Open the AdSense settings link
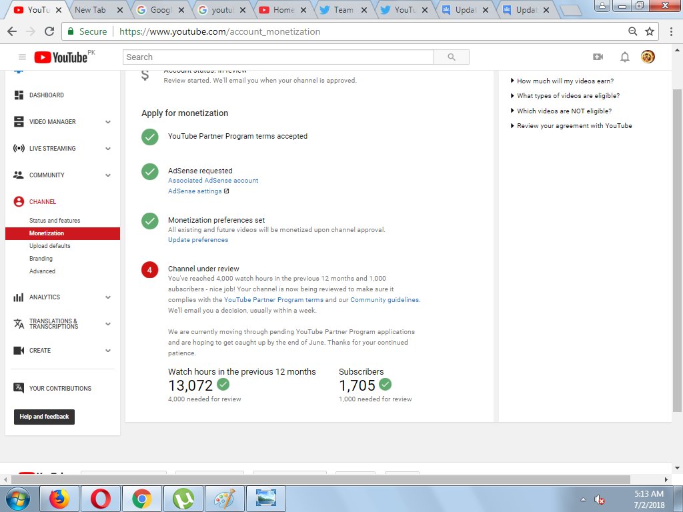The height and width of the screenshot is (512, 683). click(195, 191)
